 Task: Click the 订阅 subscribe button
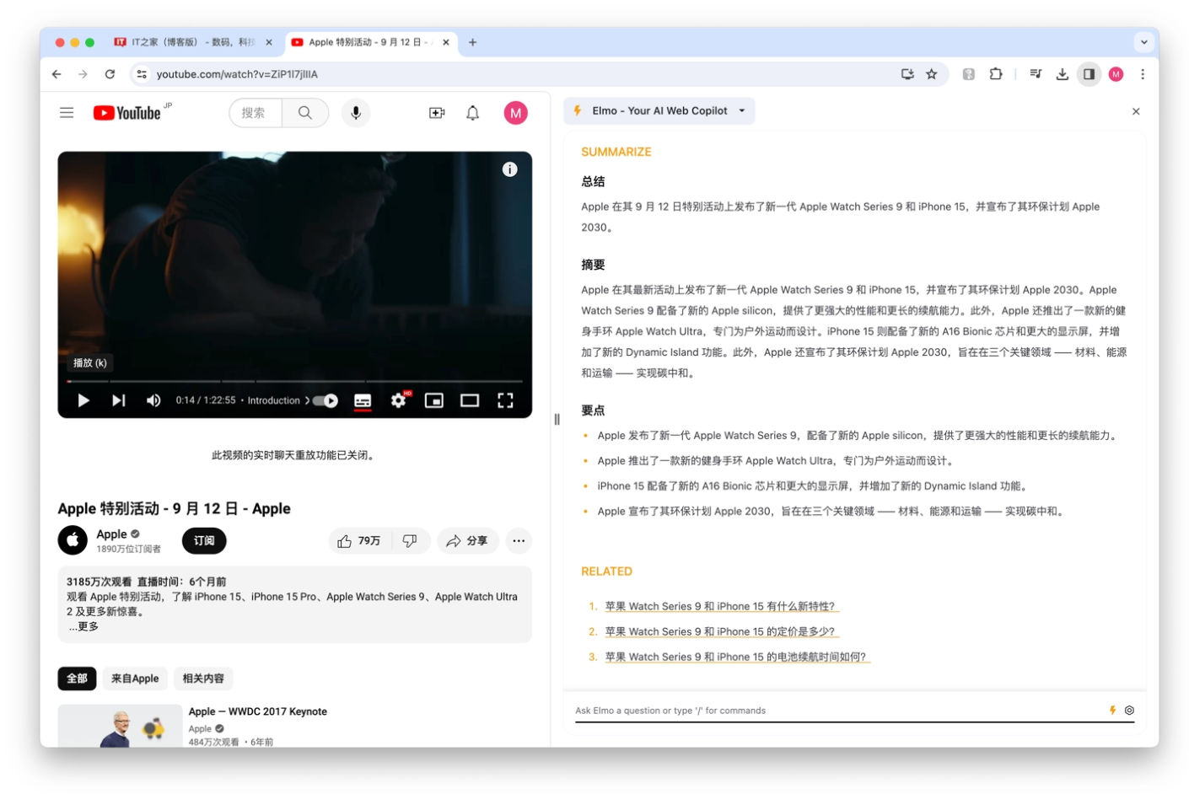[x=204, y=541]
